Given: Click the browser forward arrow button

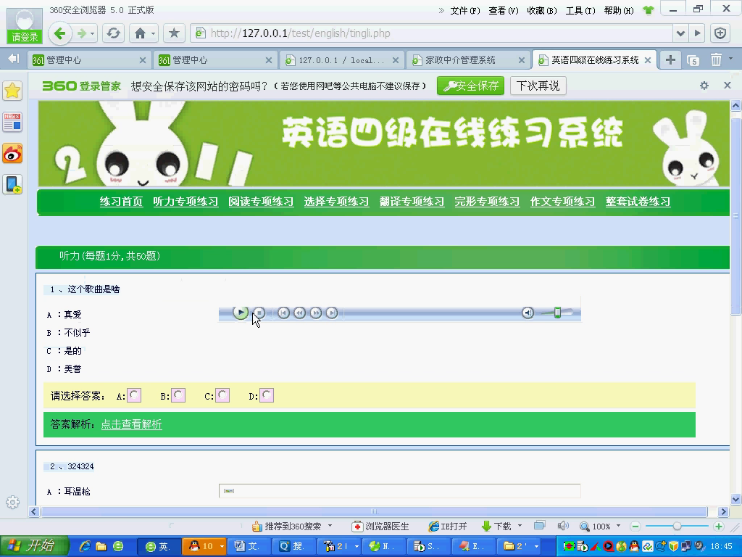Looking at the screenshot, I should pos(81,33).
